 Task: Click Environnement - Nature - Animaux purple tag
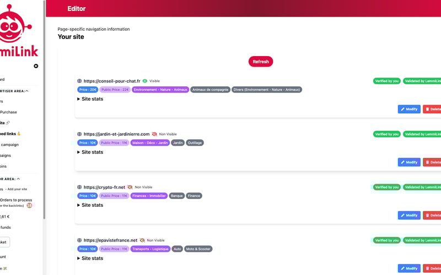click(x=160, y=90)
